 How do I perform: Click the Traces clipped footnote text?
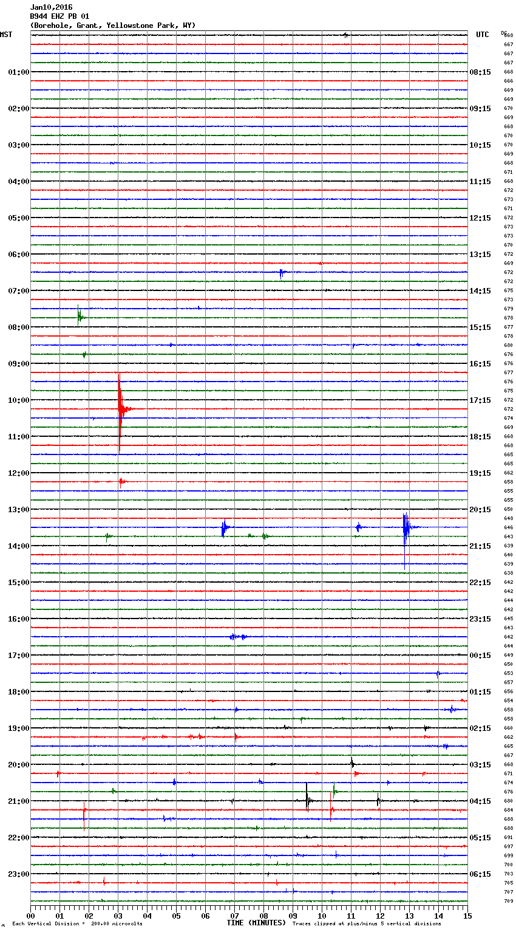point(367,924)
